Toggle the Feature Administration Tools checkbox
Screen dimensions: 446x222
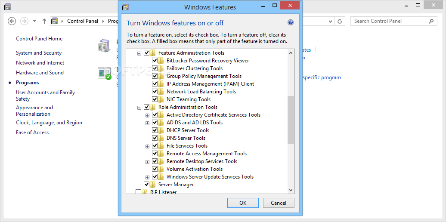click(146, 53)
